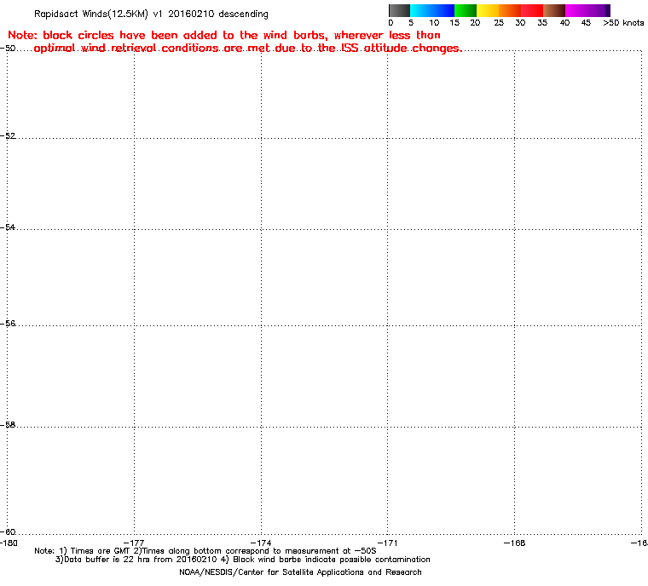The height and width of the screenshot is (586, 648).
Task: Click the '-174' longitude axis label
Action: point(261,543)
